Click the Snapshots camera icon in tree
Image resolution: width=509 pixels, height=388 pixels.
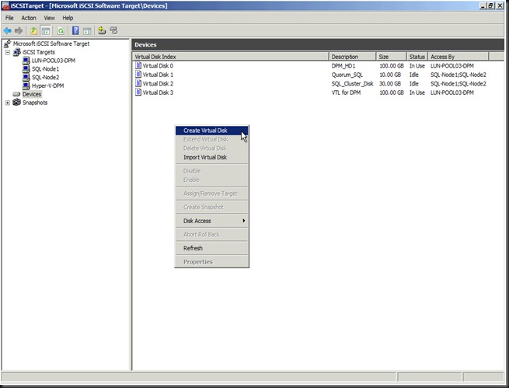(x=17, y=103)
